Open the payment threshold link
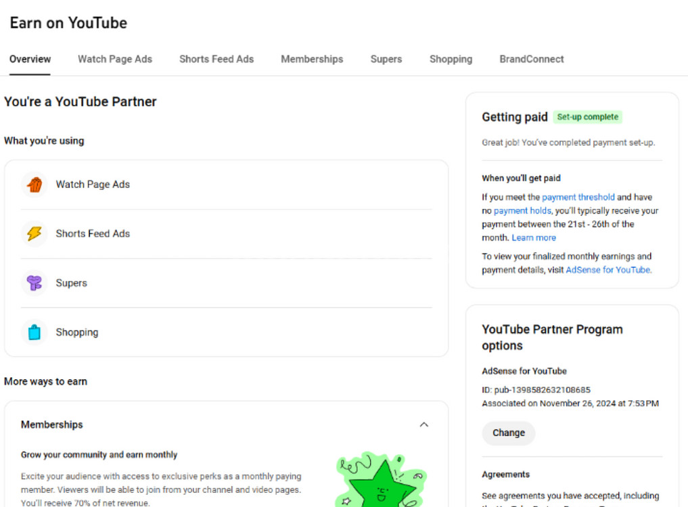688x507 pixels. pos(578,197)
